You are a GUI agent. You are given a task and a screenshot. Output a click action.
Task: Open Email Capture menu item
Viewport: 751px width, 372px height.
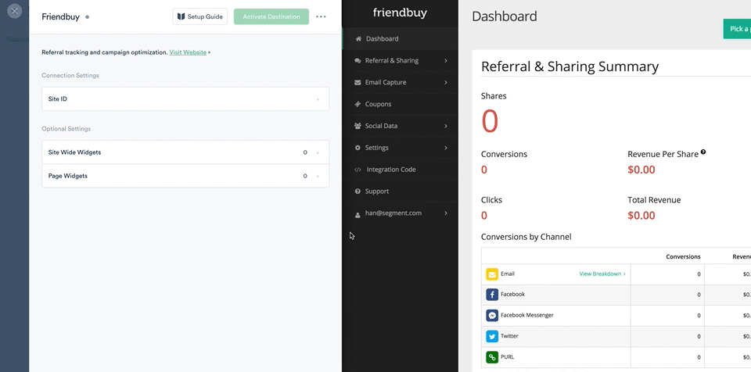[400, 82]
